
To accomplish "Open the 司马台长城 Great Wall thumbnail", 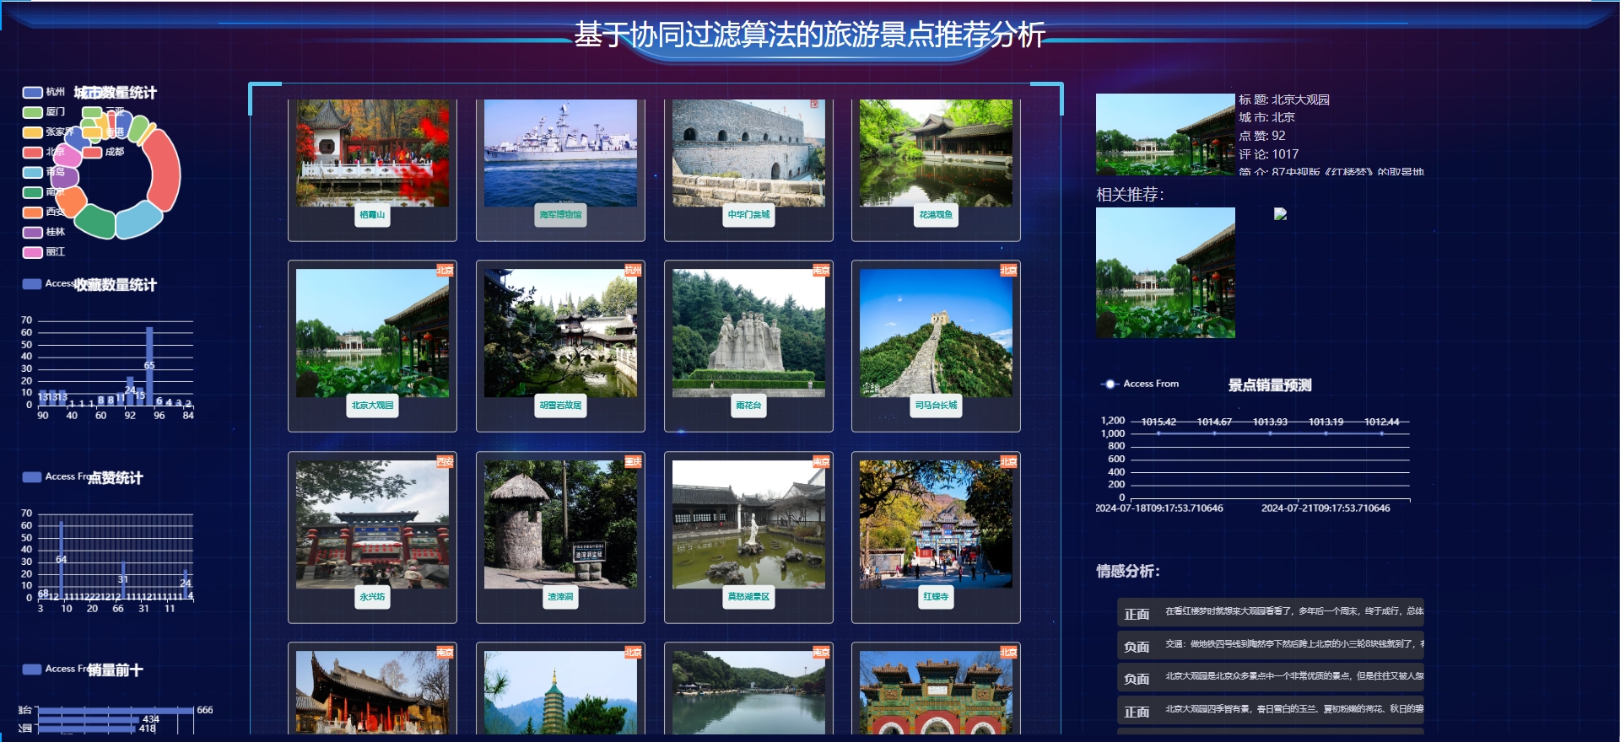I will [x=936, y=333].
